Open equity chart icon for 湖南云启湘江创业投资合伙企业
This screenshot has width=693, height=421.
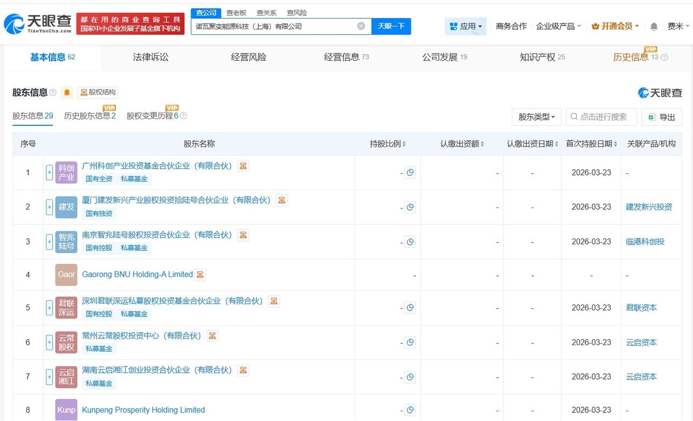pyautogui.click(x=243, y=371)
